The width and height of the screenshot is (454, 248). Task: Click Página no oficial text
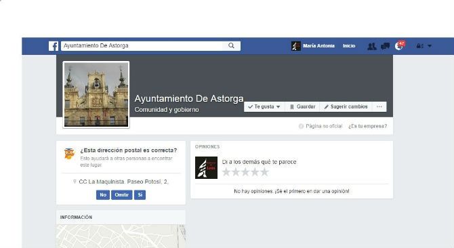[324, 126]
